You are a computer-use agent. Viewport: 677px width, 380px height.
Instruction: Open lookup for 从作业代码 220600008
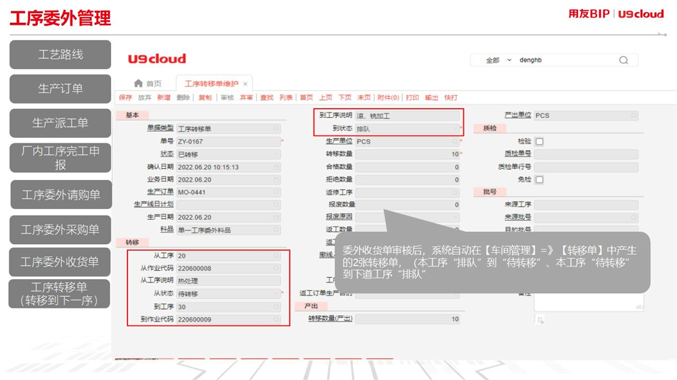pos(276,268)
